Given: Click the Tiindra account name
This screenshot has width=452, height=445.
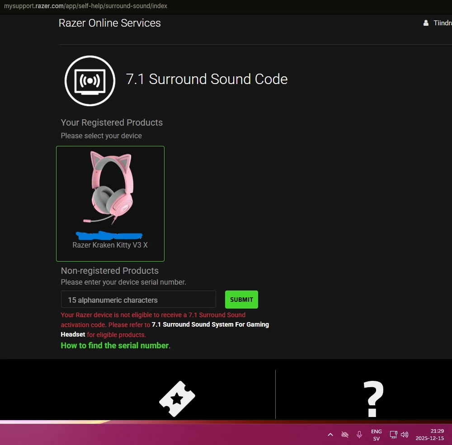Looking at the screenshot, I should point(443,23).
